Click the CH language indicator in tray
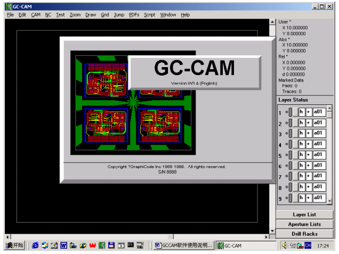 click(308, 245)
